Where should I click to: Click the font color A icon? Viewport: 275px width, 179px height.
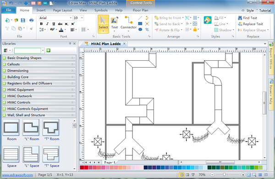point(61,30)
